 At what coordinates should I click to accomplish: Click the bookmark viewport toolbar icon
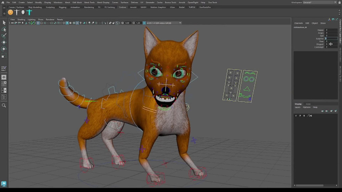click(x=23, y=23)
